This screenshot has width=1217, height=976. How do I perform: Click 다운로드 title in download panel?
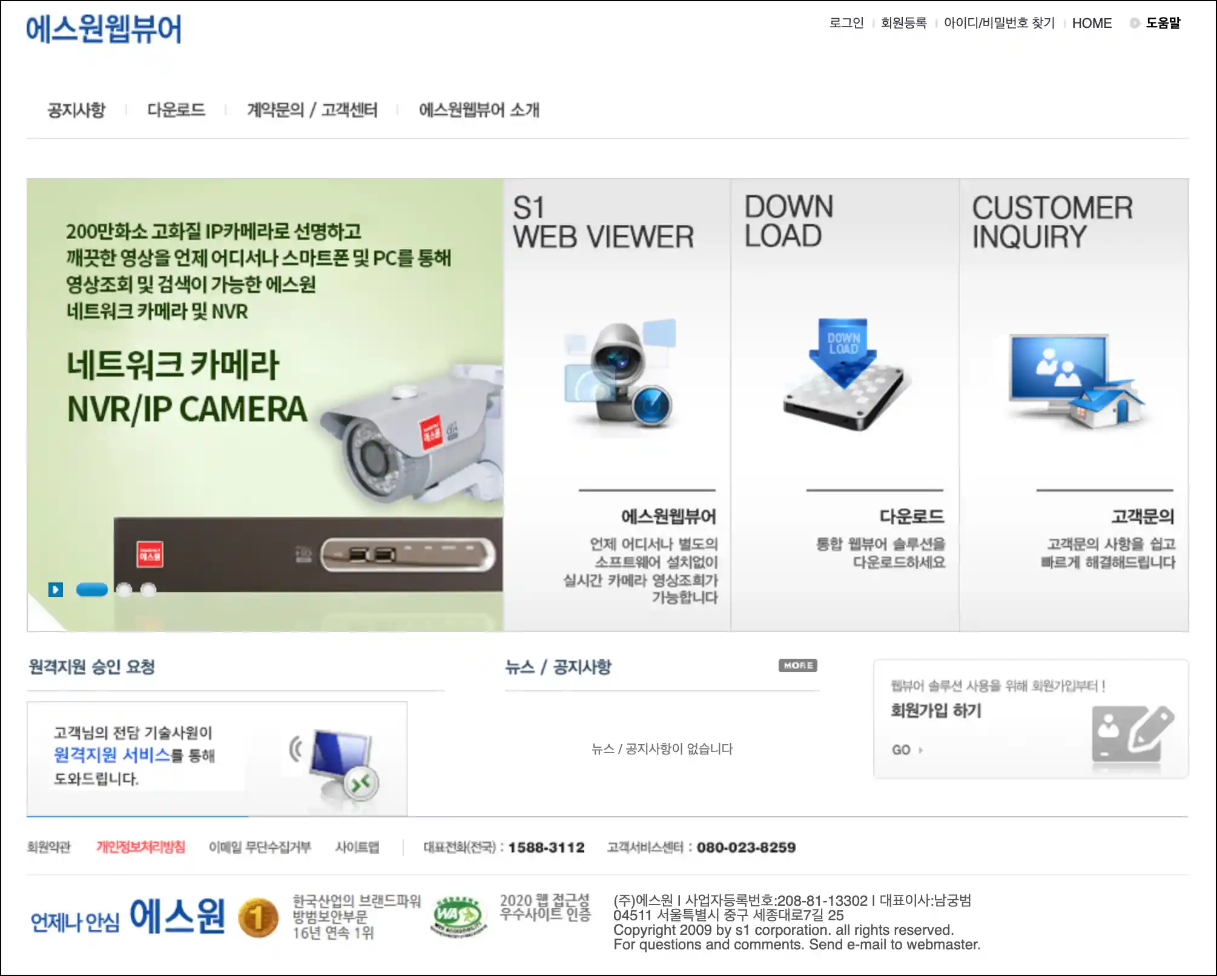tap(912, 516)
